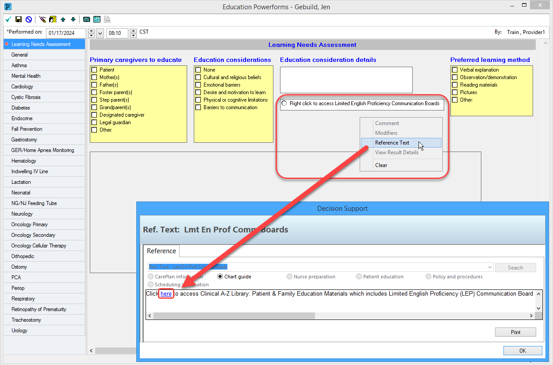Open the Performed on date dropdown
The height and width of the screenshot is (365, 553).
100,33
